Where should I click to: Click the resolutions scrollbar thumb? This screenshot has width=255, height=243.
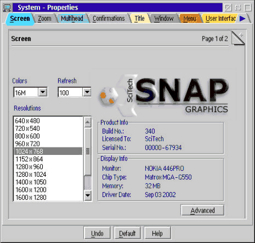pyautogui.click(x=88, y=152)
